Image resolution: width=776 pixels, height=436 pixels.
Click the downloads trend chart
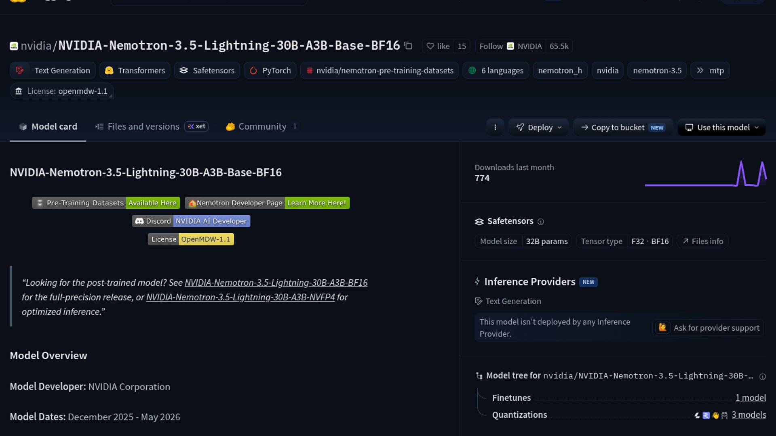coord(705,174)
